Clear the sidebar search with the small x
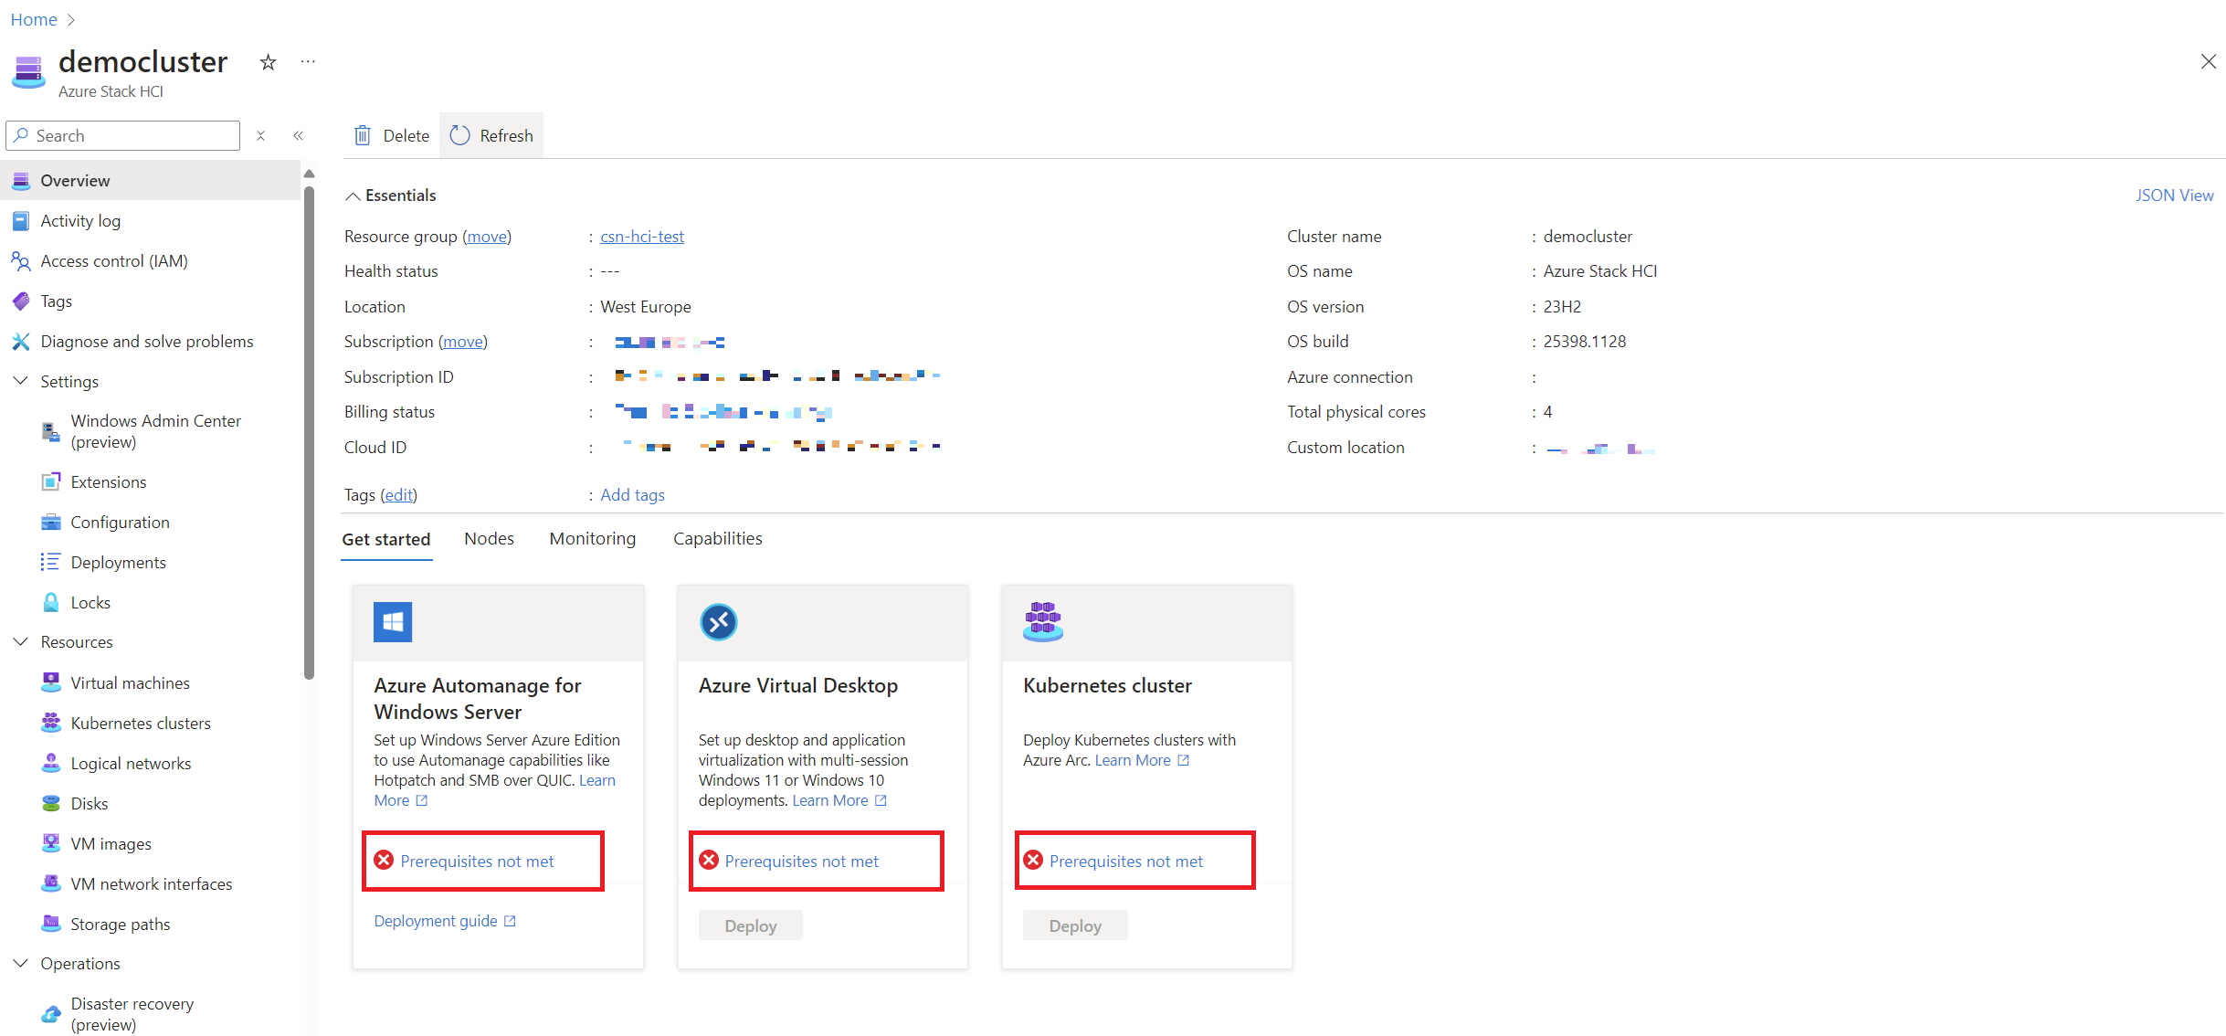The image size is (2226, 1036). point(260,135)
